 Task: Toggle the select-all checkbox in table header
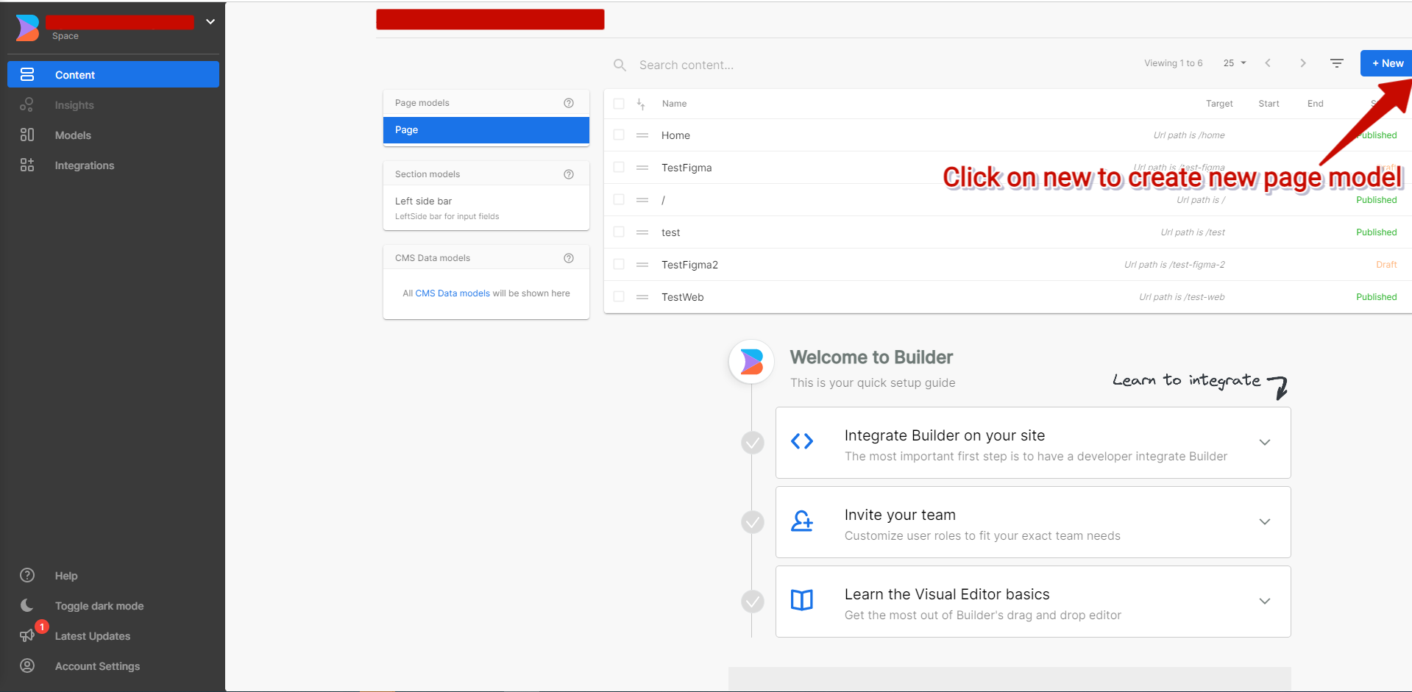[619, 104]
